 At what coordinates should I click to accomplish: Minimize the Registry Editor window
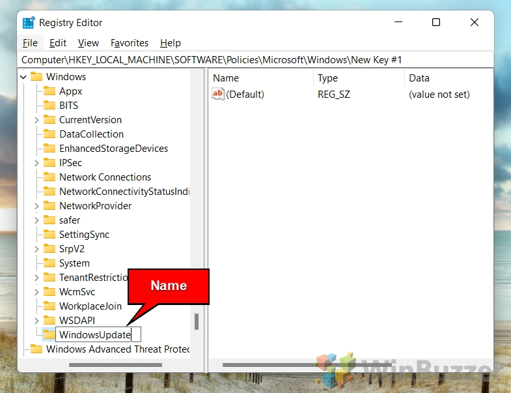pyautogui.click(x=398, y=22)
